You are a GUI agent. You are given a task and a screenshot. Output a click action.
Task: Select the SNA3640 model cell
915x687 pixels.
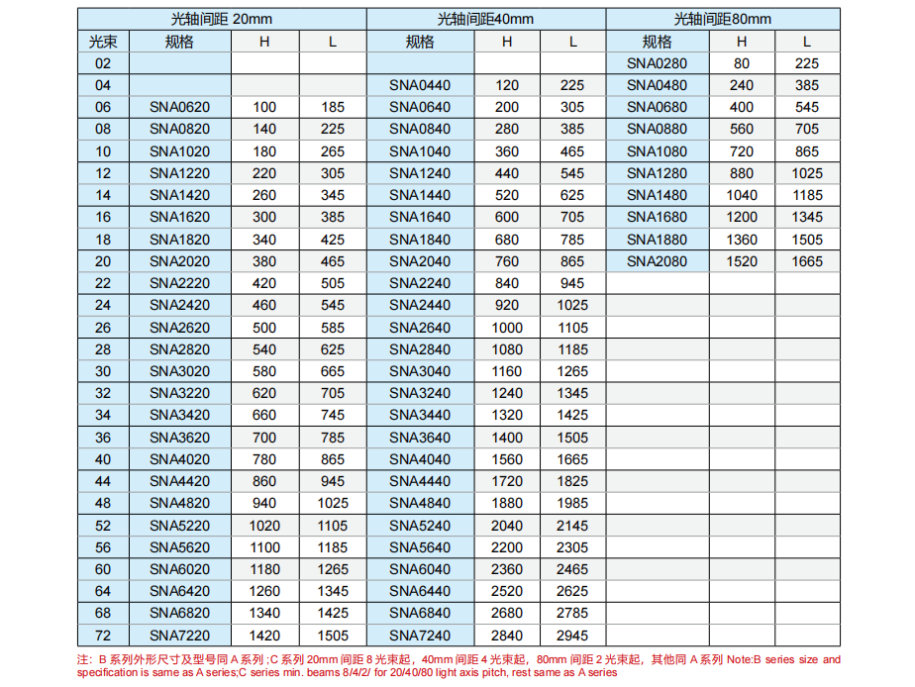pyautogui.click(x=419, y=438)
